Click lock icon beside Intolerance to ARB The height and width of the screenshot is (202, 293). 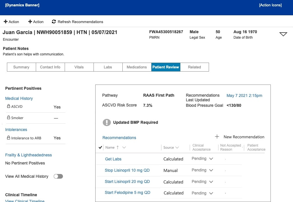coord(9,138)
